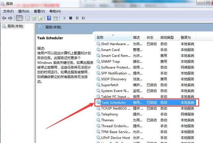Select the Smart Card service
The image size is (213, 143).
pyautogui.click(x=145, y=50)
